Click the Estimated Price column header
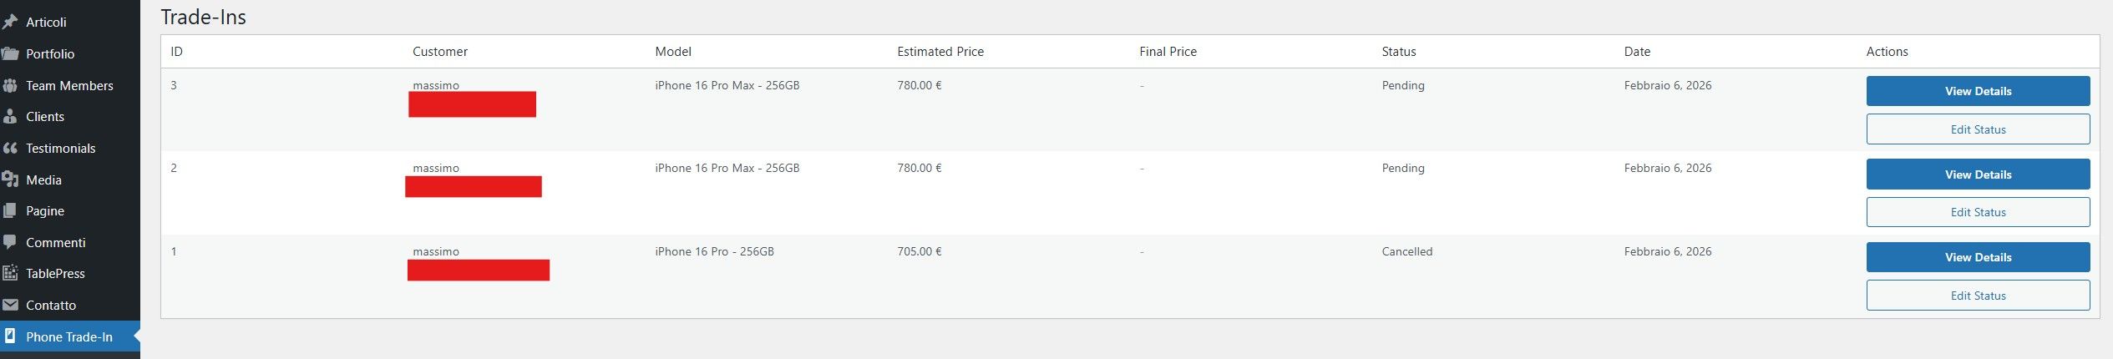Image resolution: width=2113 pixels, height=359 pixels. pos(940,52)
